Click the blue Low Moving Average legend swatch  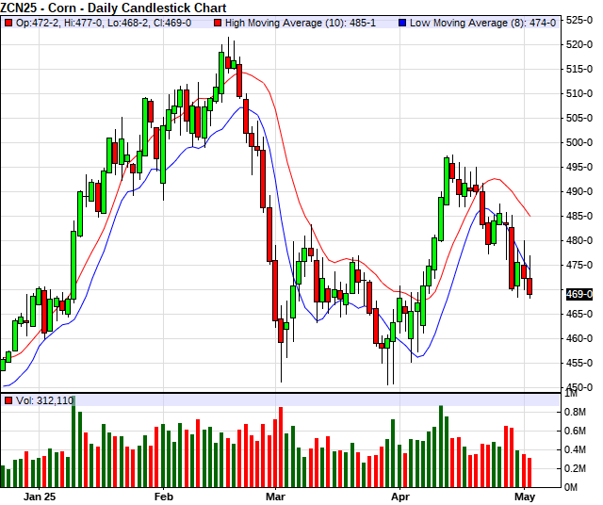pyautogui.click(x=376, y=21)
